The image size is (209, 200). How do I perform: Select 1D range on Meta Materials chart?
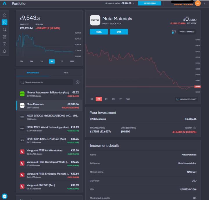92,99
